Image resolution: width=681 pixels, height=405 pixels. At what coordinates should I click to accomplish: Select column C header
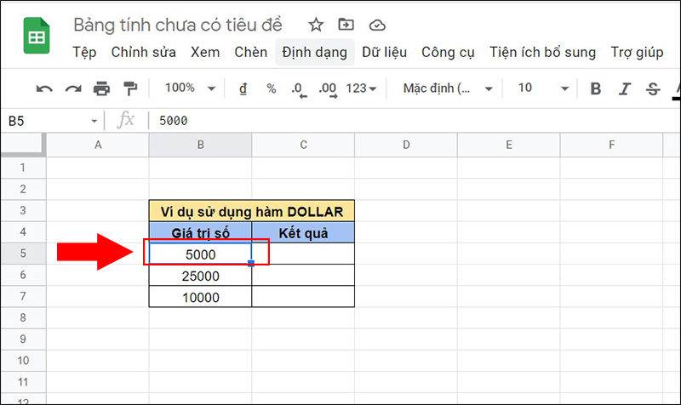tap(303, 145)
